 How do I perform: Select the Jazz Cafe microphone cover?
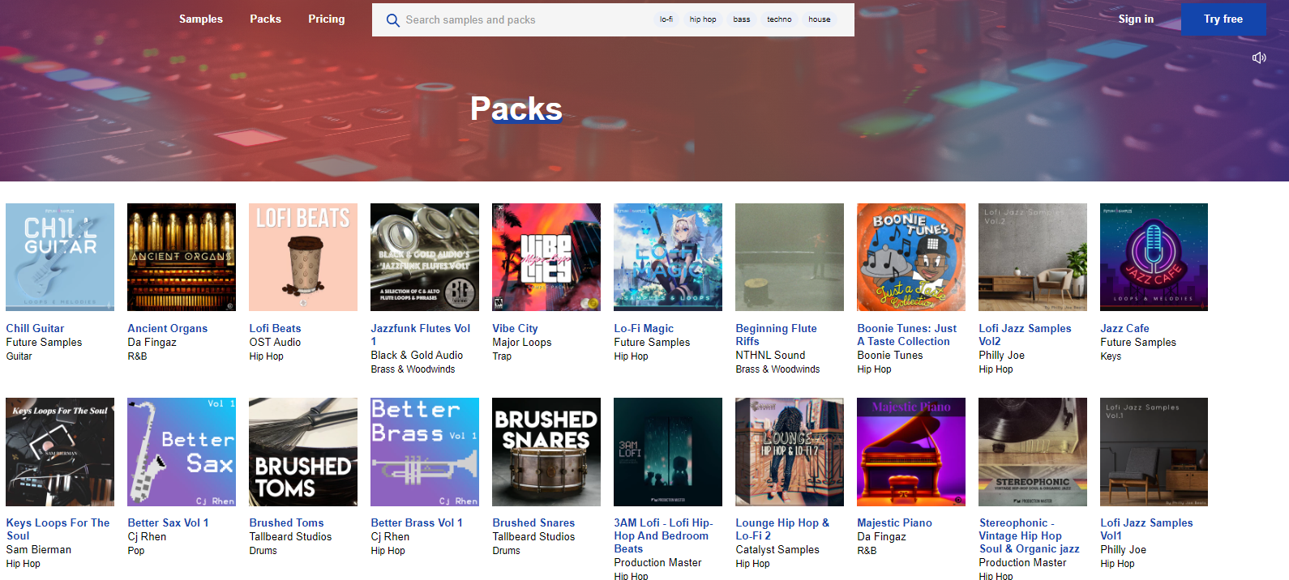(1154, 257)
